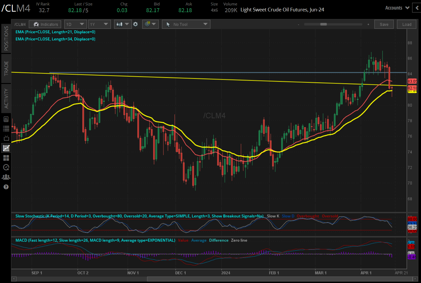Screen dimensions: 421x283
Task: Open the candlestick chart type dropdown
Action: coord(123,24)
